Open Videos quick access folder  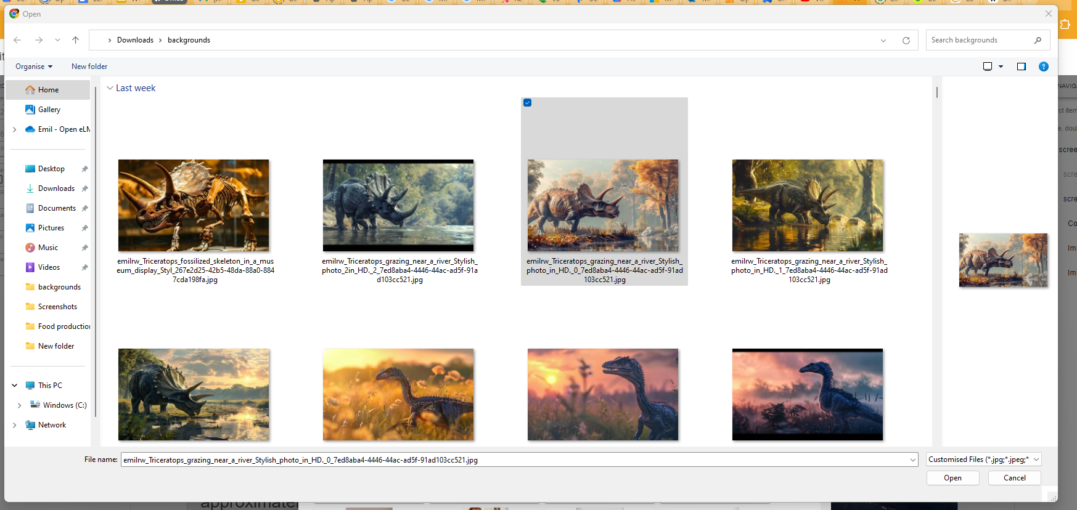click(49, 267)
